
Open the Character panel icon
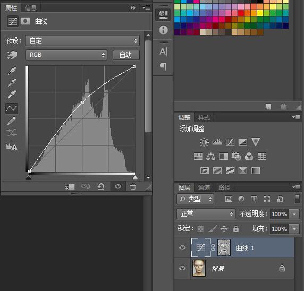pos(163,52)
